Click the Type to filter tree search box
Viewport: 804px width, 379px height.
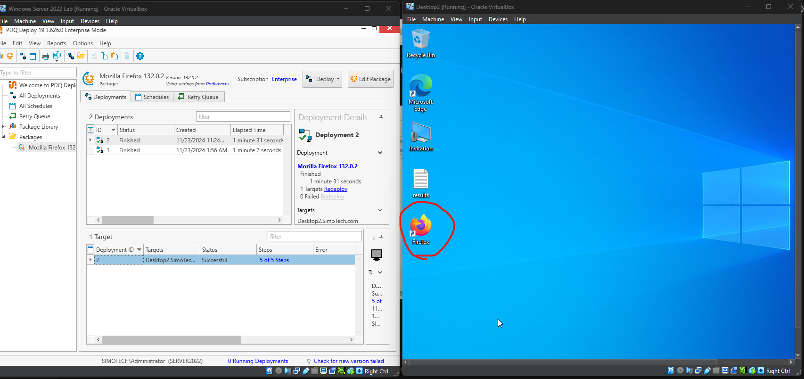click(38, 73)
